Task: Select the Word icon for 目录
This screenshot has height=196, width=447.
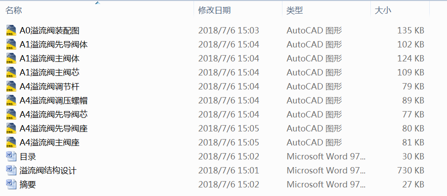Action: [11, 157]
